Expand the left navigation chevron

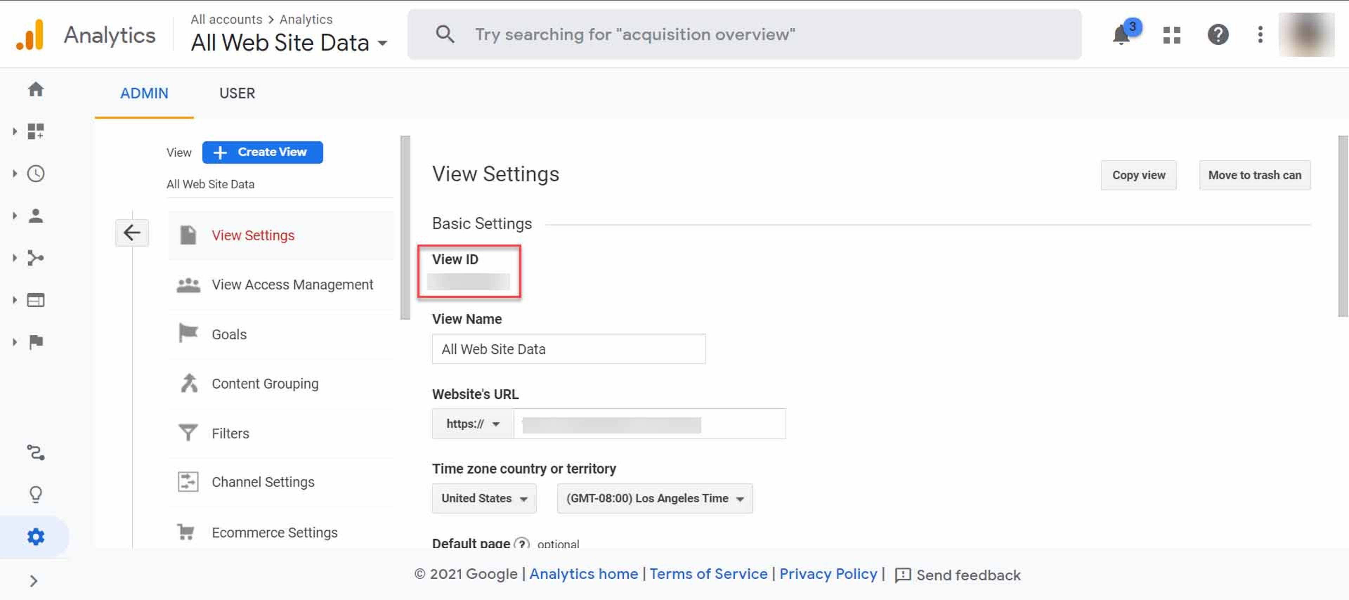(x=34, y=581)
